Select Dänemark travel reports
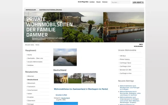The height and width of the screenshot is (105, 168). (31, 83)
